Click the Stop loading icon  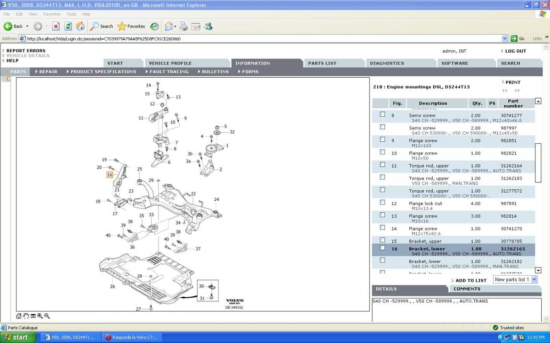click(56, 26)
